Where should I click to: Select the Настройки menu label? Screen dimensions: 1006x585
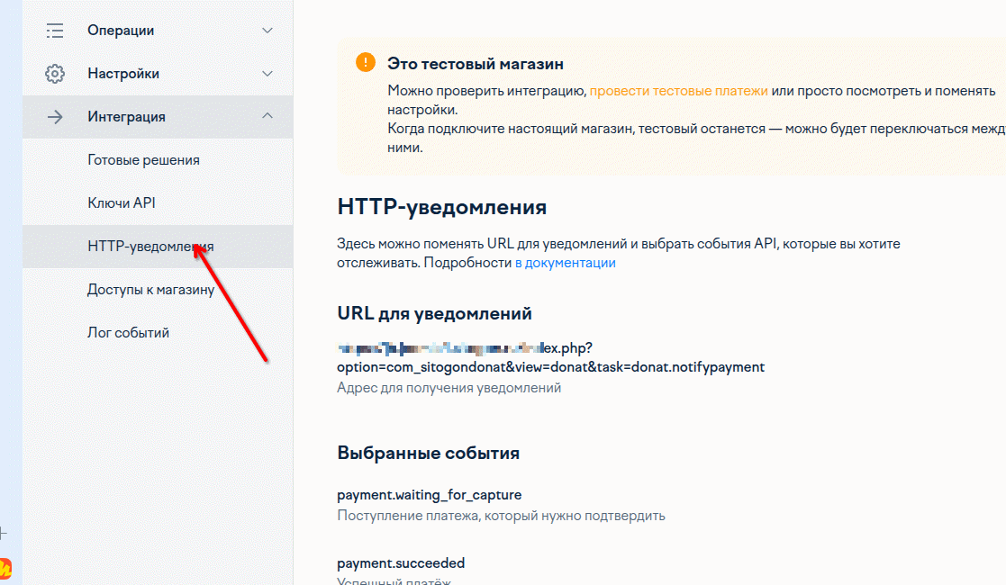pos(123,74)
